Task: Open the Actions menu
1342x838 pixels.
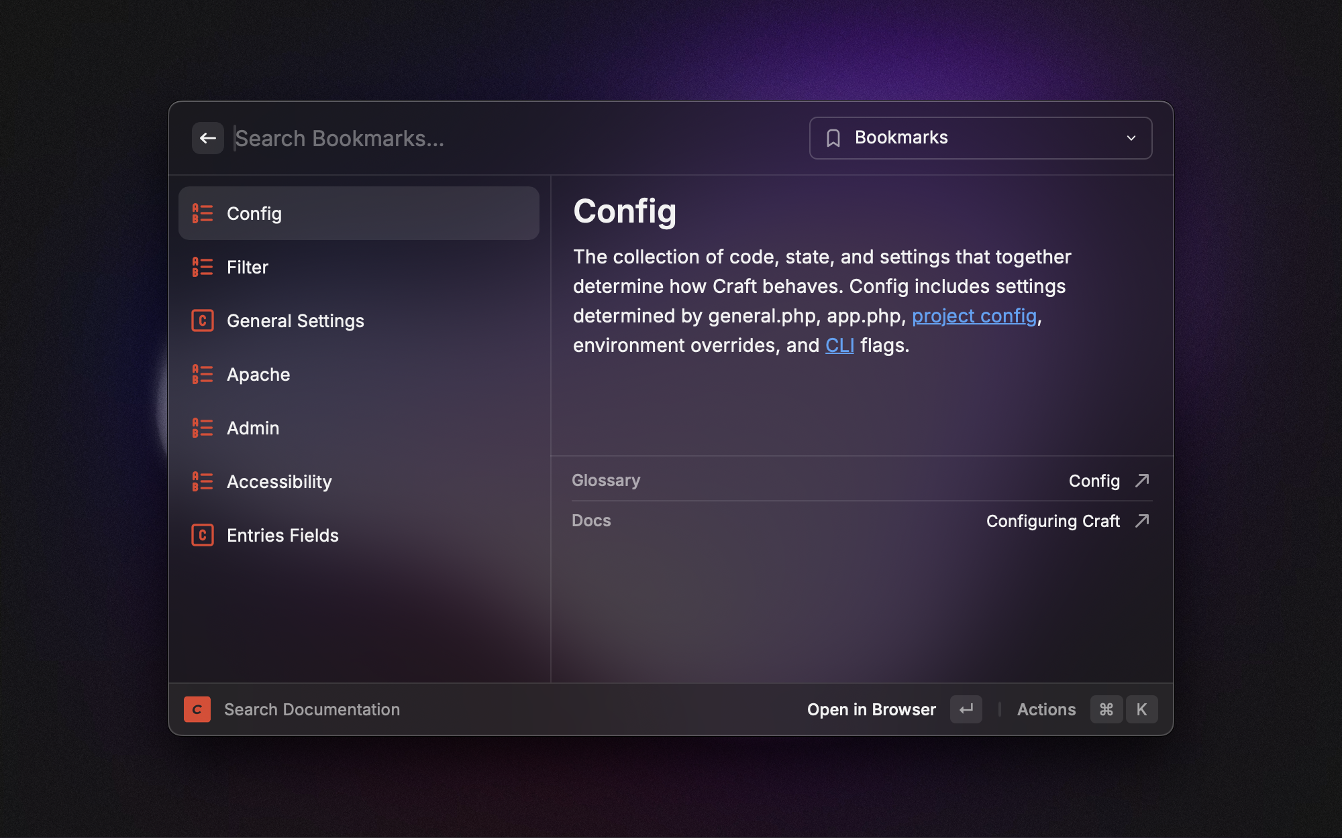Action: coord(1046,709)
